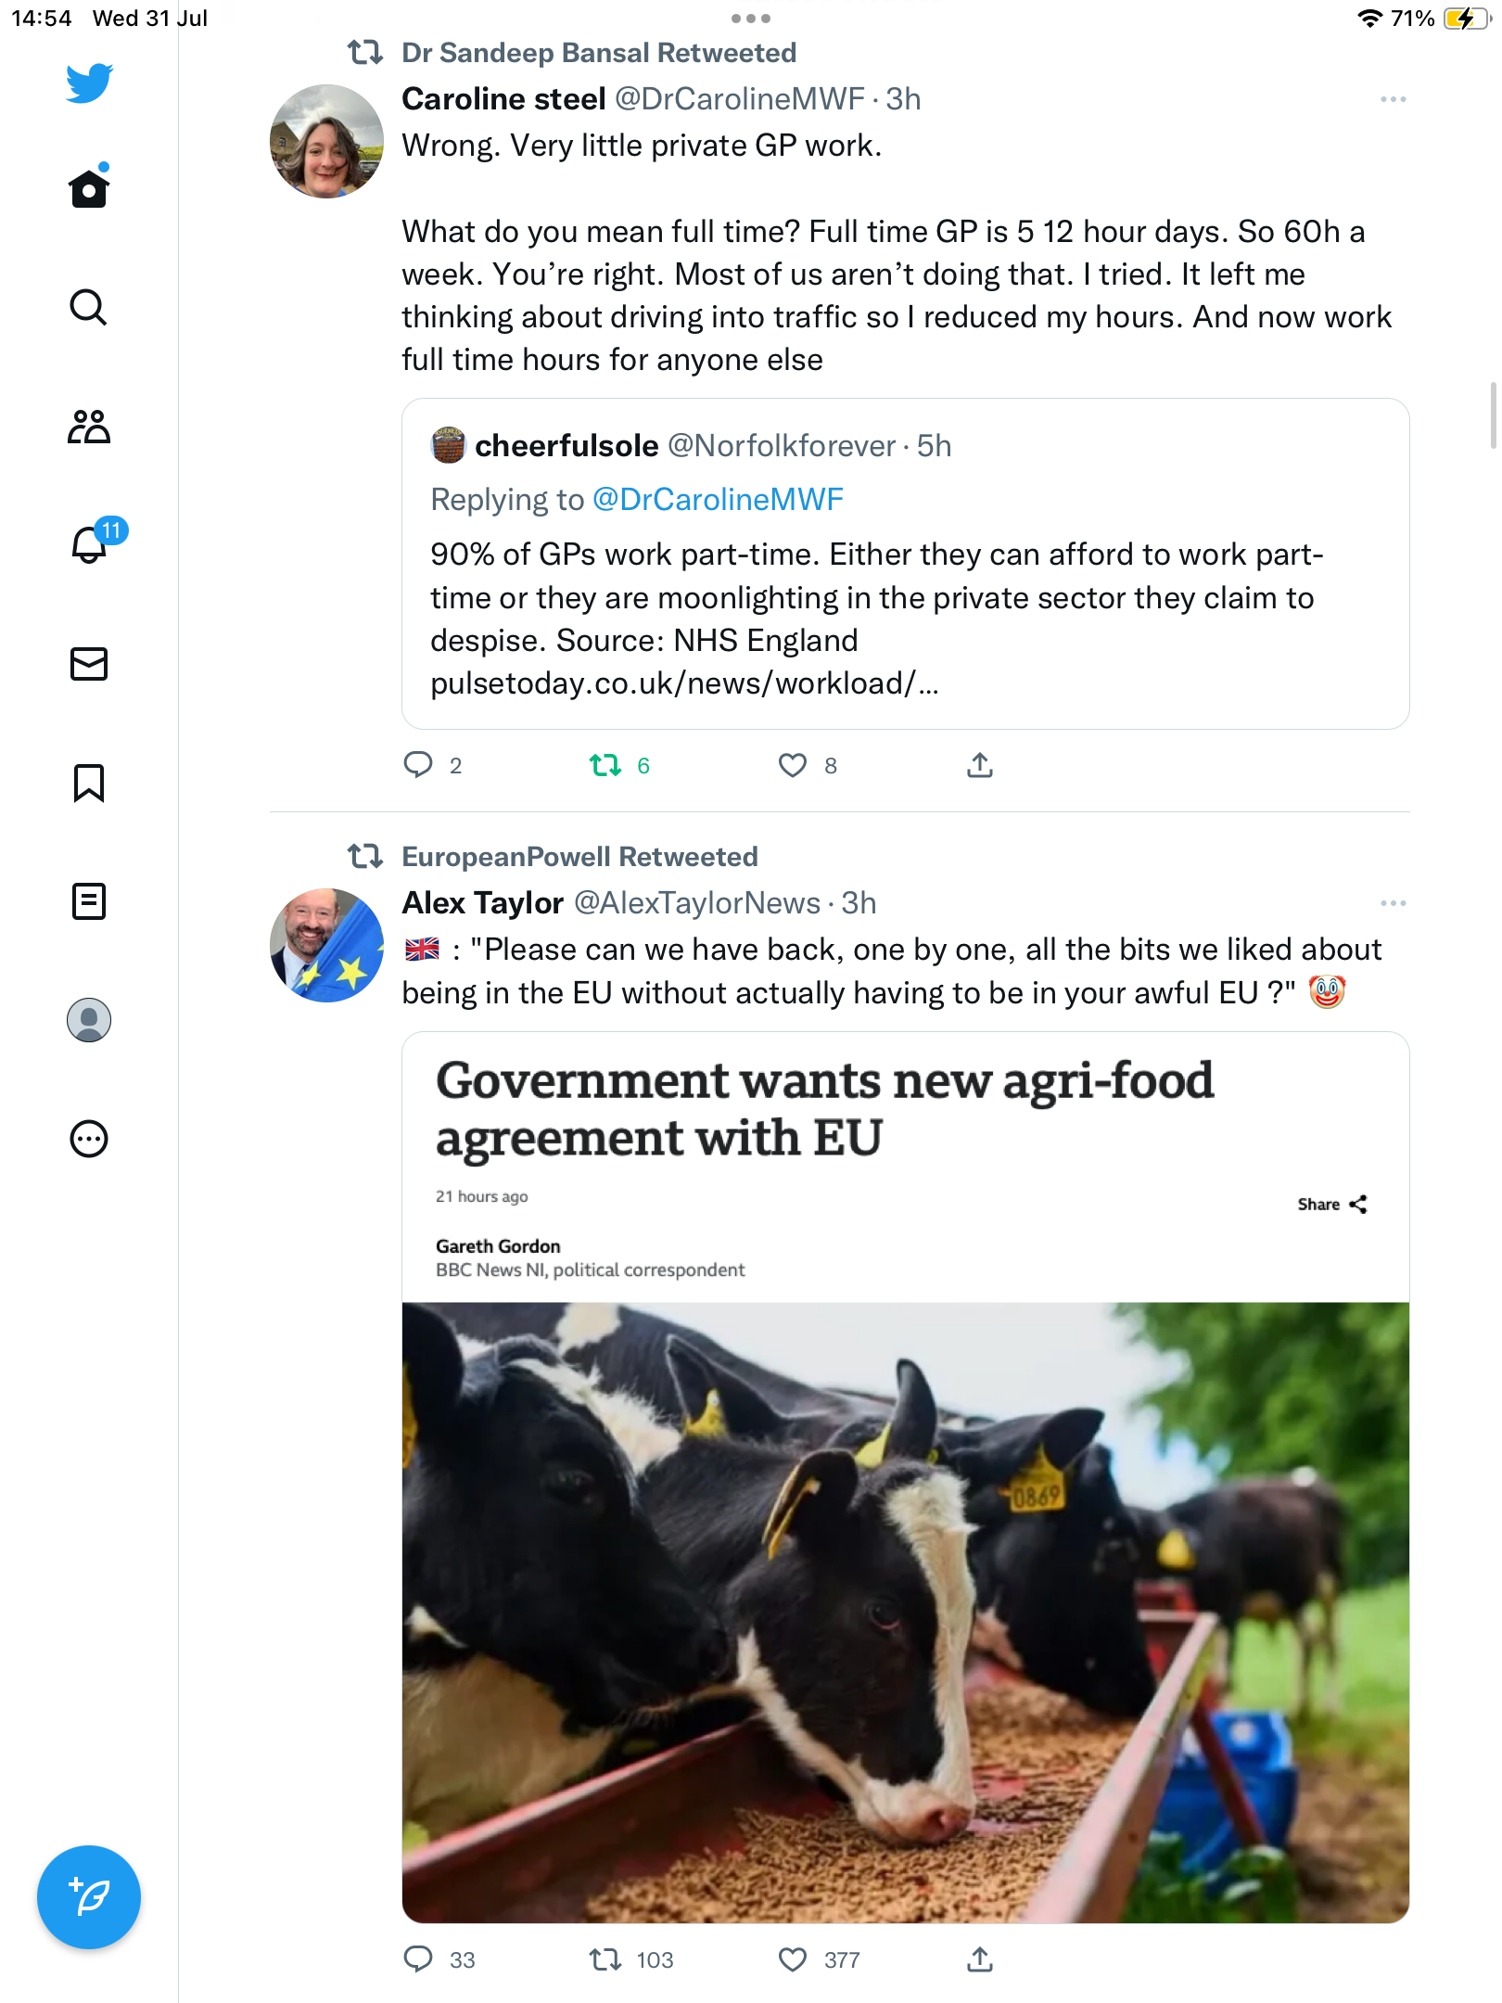Screen dimensions: 1502x2003
Task: Open Messages envelope icon
Action: click(x=89, y=664)
